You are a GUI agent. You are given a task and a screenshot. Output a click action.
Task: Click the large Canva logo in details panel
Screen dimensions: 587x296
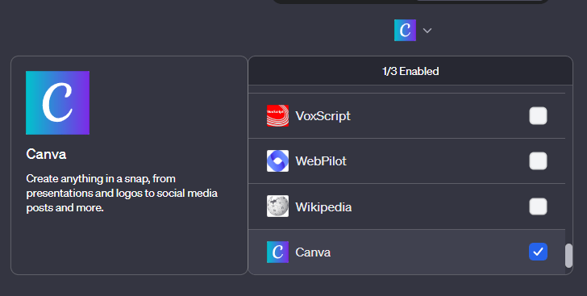[x=58, y=102]
